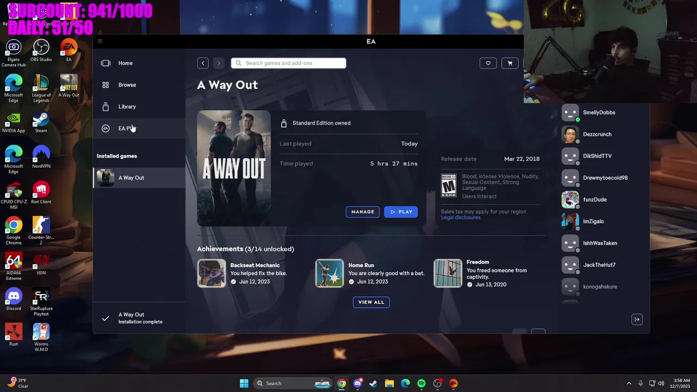Collapse the friends panel arrow icon
This screenshot has width=697, height=392.
(x=637, y=320)
